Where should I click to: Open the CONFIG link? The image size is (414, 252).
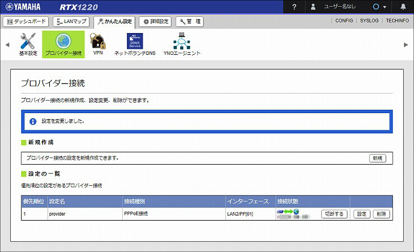[344, 21]
